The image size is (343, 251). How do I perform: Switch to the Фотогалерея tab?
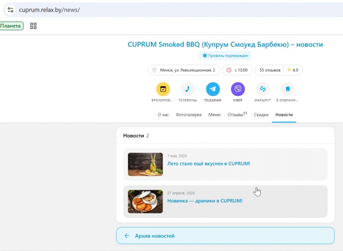click(x=189, y=115)
